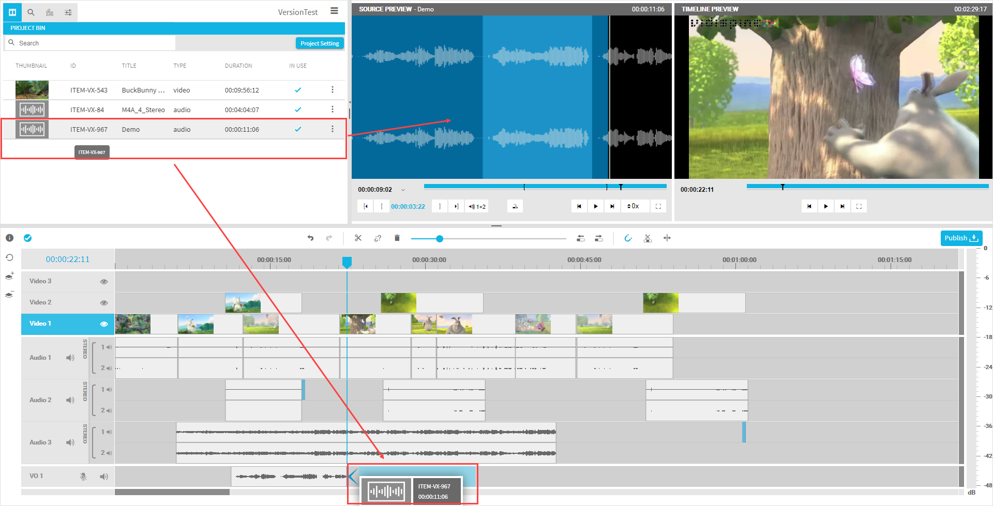Image resolution: width=993 pixels, height=506 pixels.
Task: Click the trash delete icon in timeline toolbar
Action: pos(397,238)
